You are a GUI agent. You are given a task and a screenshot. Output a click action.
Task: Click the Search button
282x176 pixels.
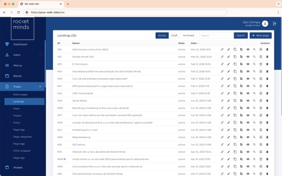pos(241,36)
